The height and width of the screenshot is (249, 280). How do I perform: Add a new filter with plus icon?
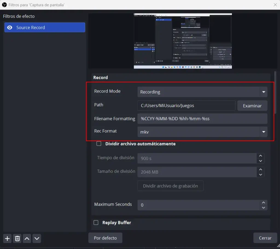click(7, 238)
